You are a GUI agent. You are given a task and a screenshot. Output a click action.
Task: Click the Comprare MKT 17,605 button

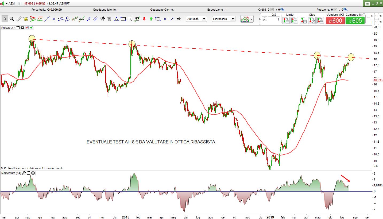tap(355, 20)
